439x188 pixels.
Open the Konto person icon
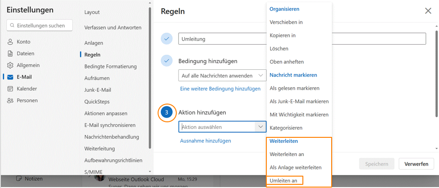[x=11, y=42]
